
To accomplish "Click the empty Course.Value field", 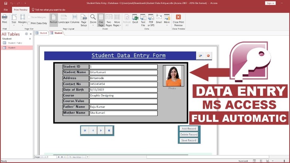I will click(123, 101).
